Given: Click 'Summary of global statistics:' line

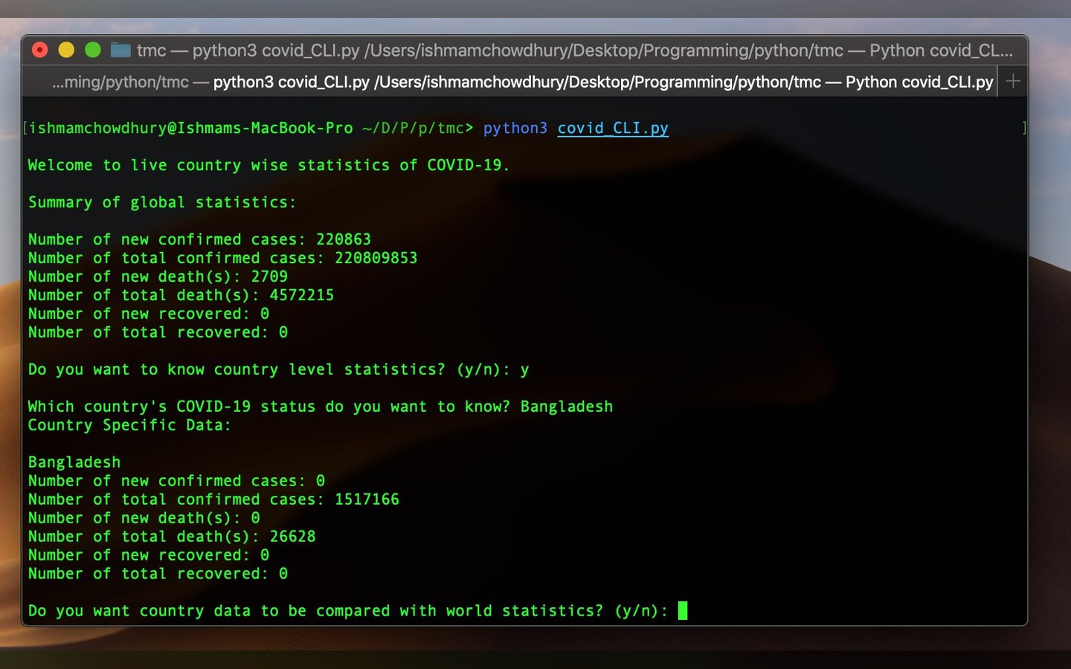Looking at the screenshot, I should coord(162,202).
